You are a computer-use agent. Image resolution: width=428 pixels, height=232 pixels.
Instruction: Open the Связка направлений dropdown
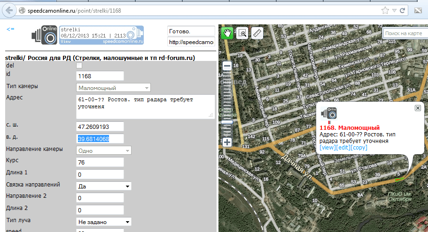coord(103,186)
